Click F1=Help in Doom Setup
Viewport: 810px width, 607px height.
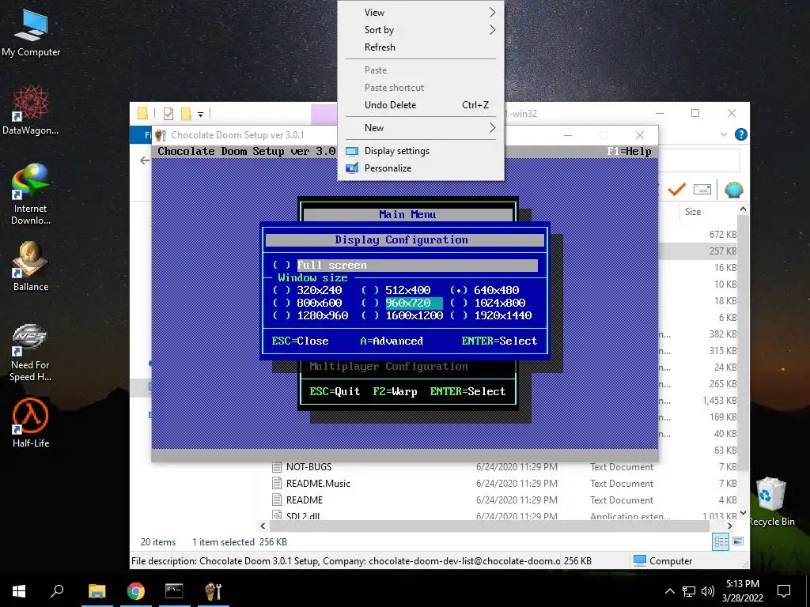(629, 151)
